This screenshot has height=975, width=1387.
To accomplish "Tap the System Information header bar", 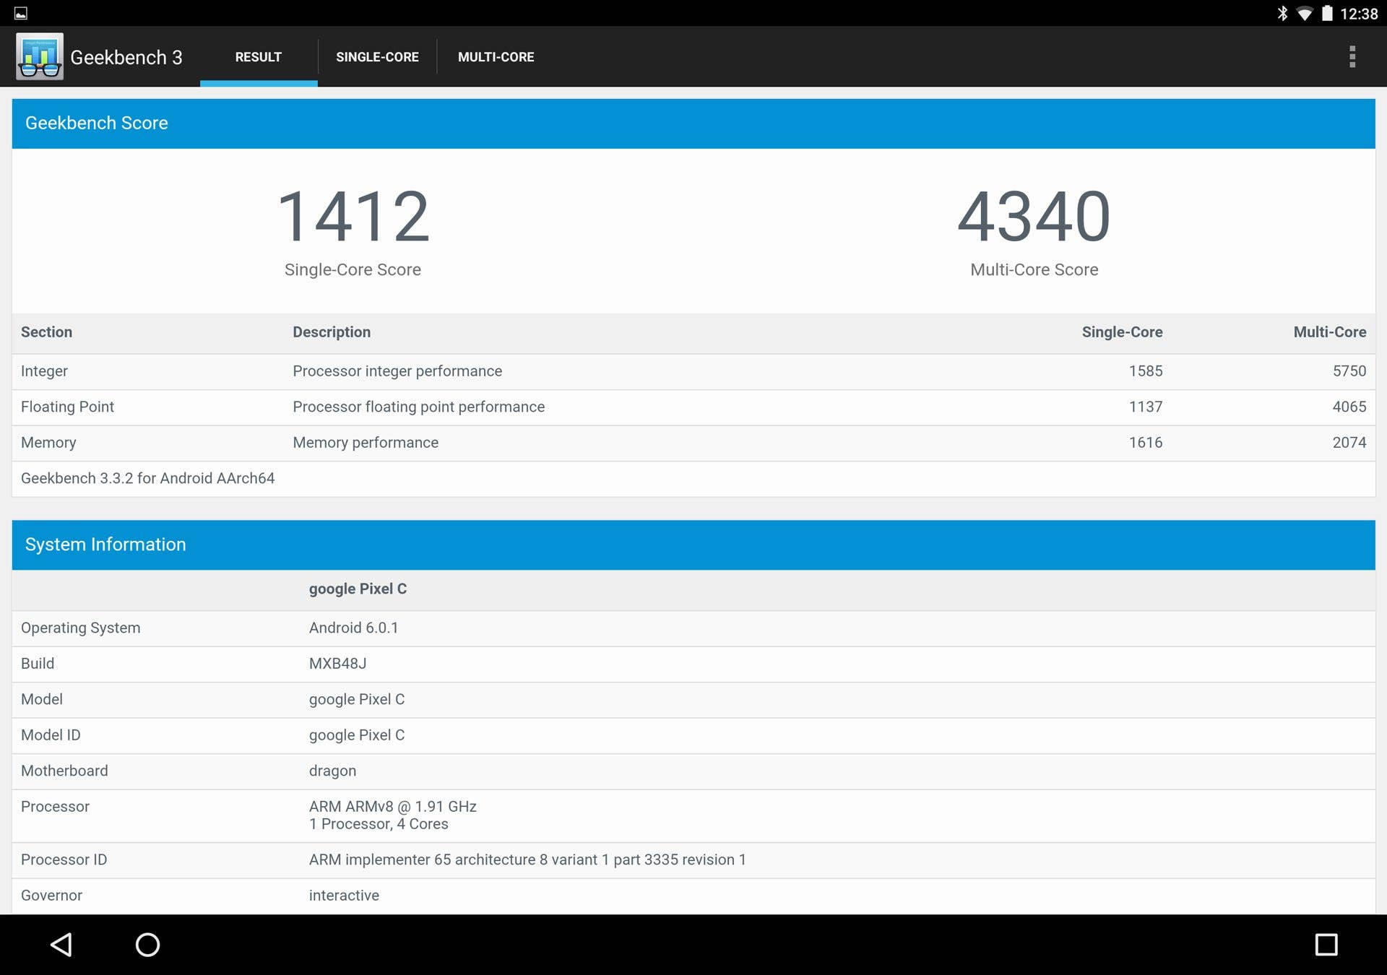I will [x=105, y=544].
